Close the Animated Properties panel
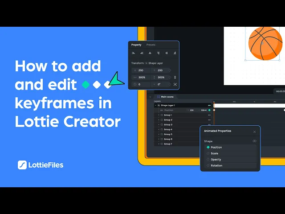The height and width of the screenshot is (214, 285). coord(254,132)
